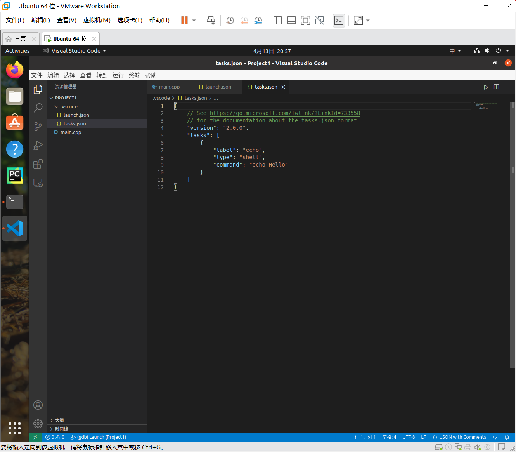Click VMware send Ctrl+Alt+Del icon
The image size is (516, 452).
pos(211,21)
